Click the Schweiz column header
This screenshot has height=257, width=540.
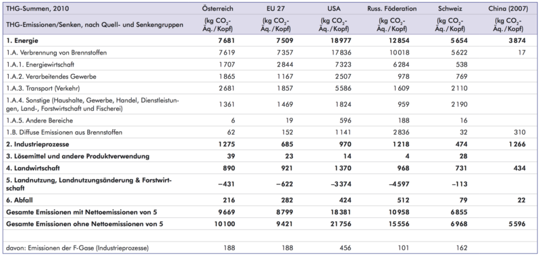tap(450, 9)
